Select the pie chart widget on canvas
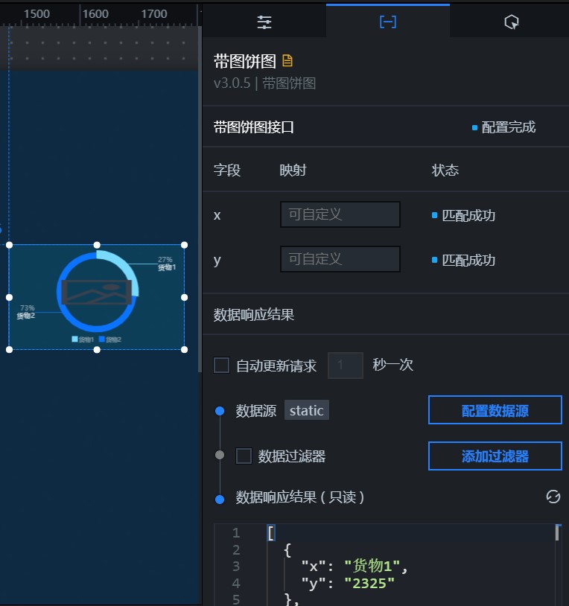 97,297
